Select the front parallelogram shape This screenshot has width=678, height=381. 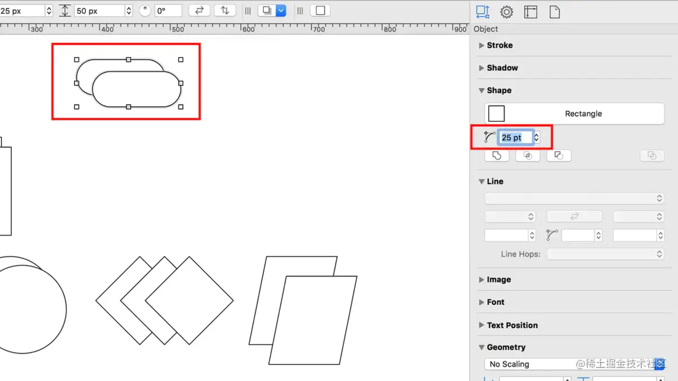click(313, 320)
